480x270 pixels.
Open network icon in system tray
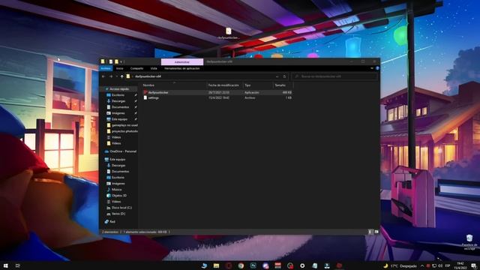(x=434, y=265)
